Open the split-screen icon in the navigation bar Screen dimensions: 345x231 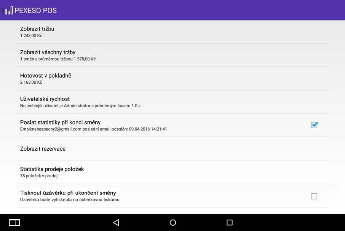14,222
